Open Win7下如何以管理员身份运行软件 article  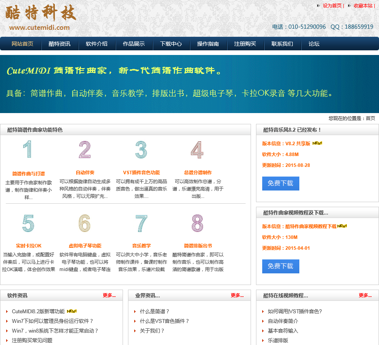pyautogui.click(x=53, y=321)
